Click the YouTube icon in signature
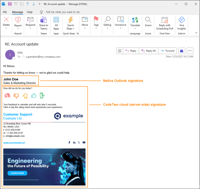Viewport: 200px width, 189px height. pyautogui.click(x=84, y=142)
